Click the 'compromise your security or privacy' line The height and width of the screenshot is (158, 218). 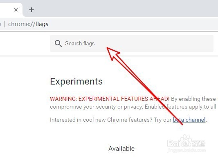pos(97,107)
